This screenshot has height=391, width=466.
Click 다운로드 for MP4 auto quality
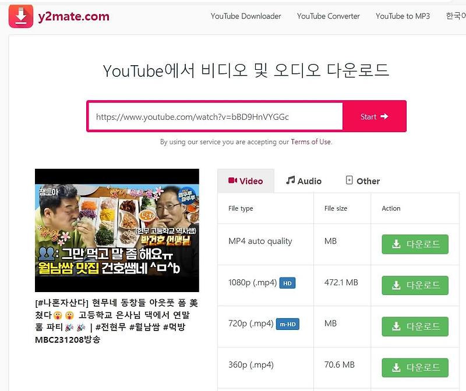point(415,244)
